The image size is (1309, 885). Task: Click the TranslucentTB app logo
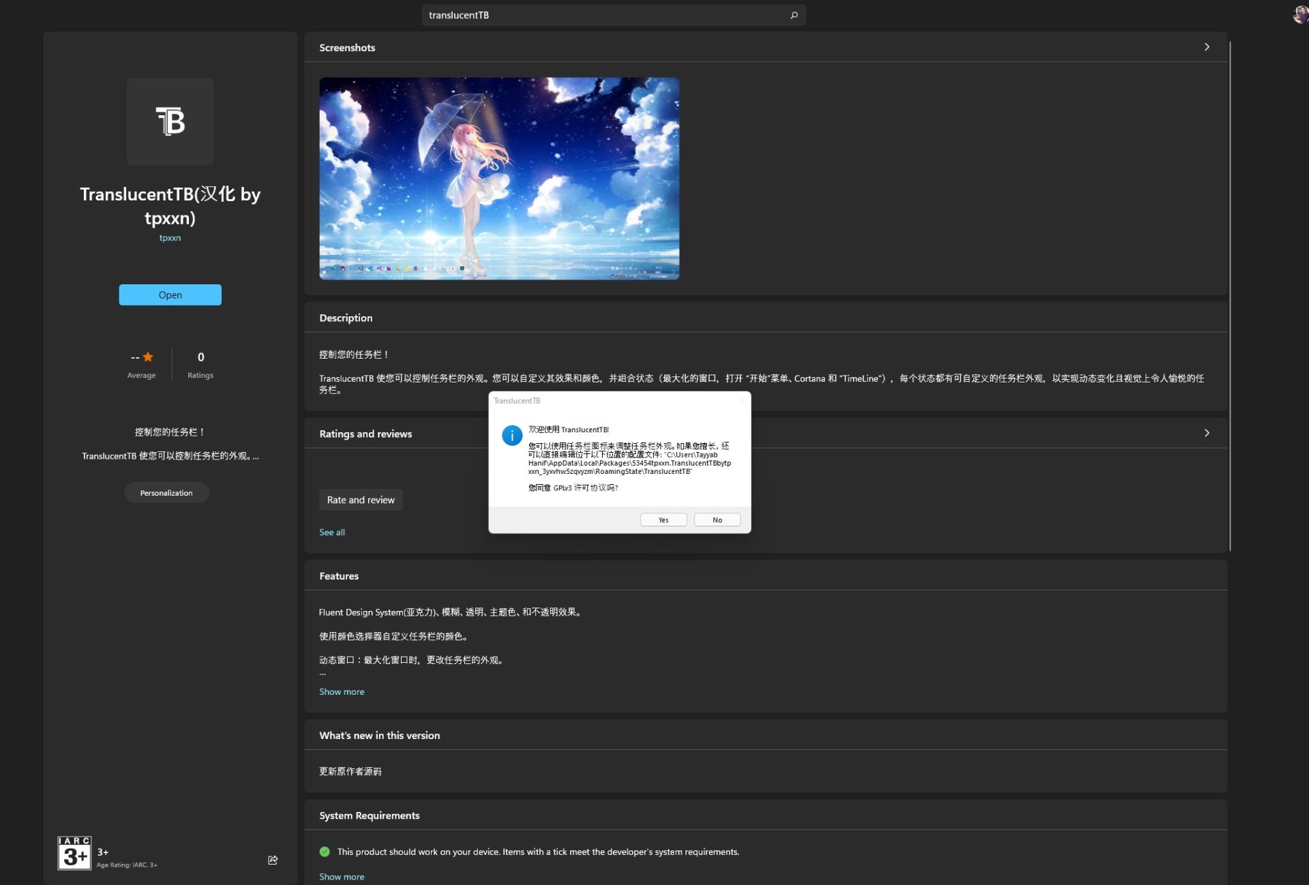click(x=170, y=121)
